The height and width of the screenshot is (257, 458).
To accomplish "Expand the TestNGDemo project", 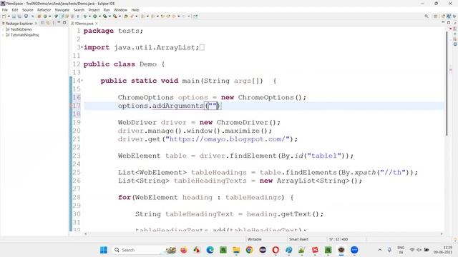I will coord(3,29).
